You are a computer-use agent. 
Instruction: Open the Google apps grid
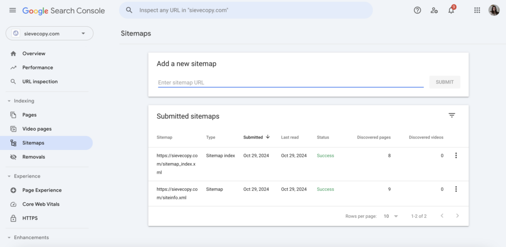477,10
